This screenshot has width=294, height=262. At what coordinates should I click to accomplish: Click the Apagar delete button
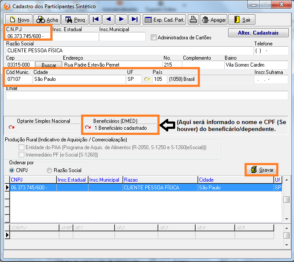[212, 20]
